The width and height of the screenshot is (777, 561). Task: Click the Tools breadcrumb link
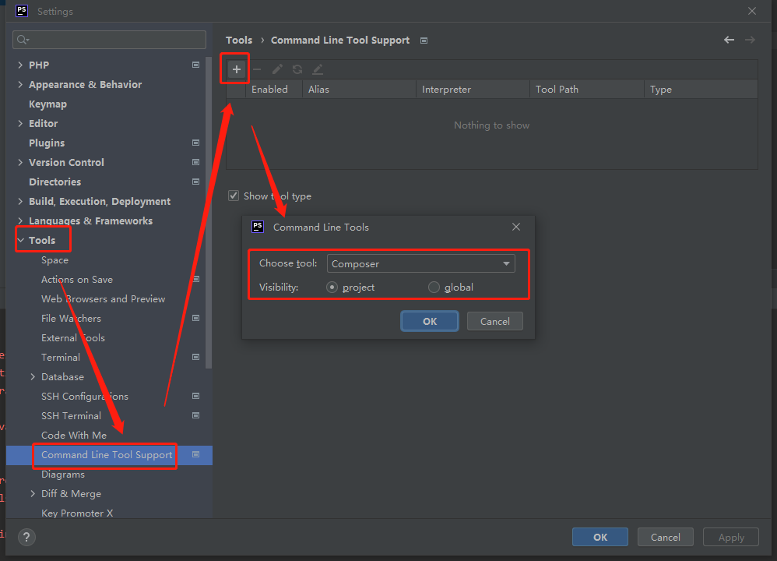pyautogui.click(x=239, y=41)
